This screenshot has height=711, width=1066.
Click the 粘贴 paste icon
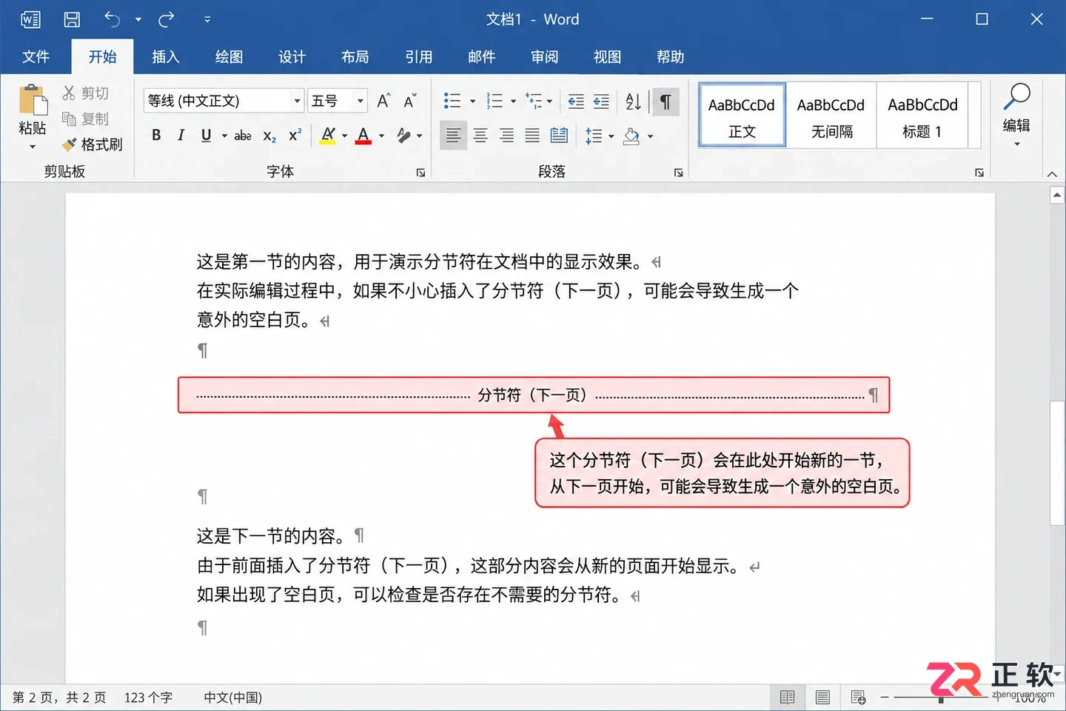click(33, 100)
